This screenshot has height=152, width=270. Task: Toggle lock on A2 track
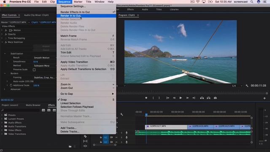101,137
